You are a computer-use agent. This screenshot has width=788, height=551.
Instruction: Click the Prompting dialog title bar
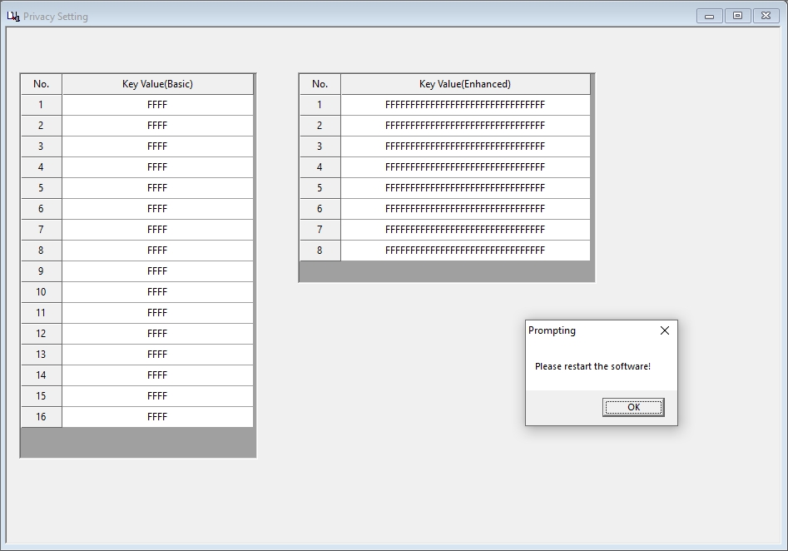pos(582,330)
